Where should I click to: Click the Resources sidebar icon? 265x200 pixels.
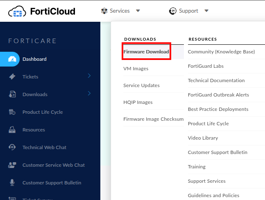12,130
